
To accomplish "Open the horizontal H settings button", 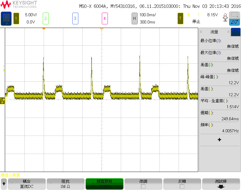I will tap(134, 19).
